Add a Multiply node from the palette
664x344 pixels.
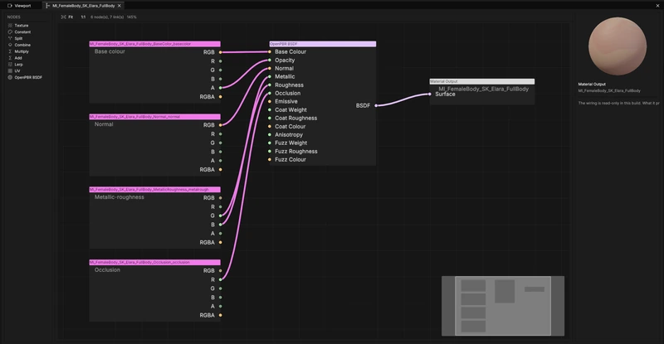(18, 51)
